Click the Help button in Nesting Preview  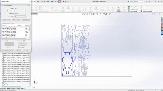click(26, 50)
